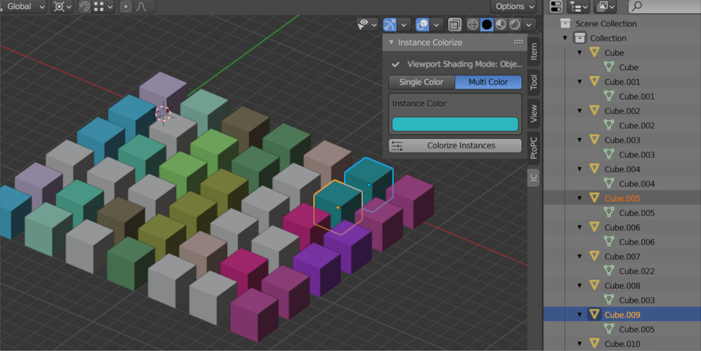Toggle Viewport Shading Mode Object checkbox

pos(395,64)
